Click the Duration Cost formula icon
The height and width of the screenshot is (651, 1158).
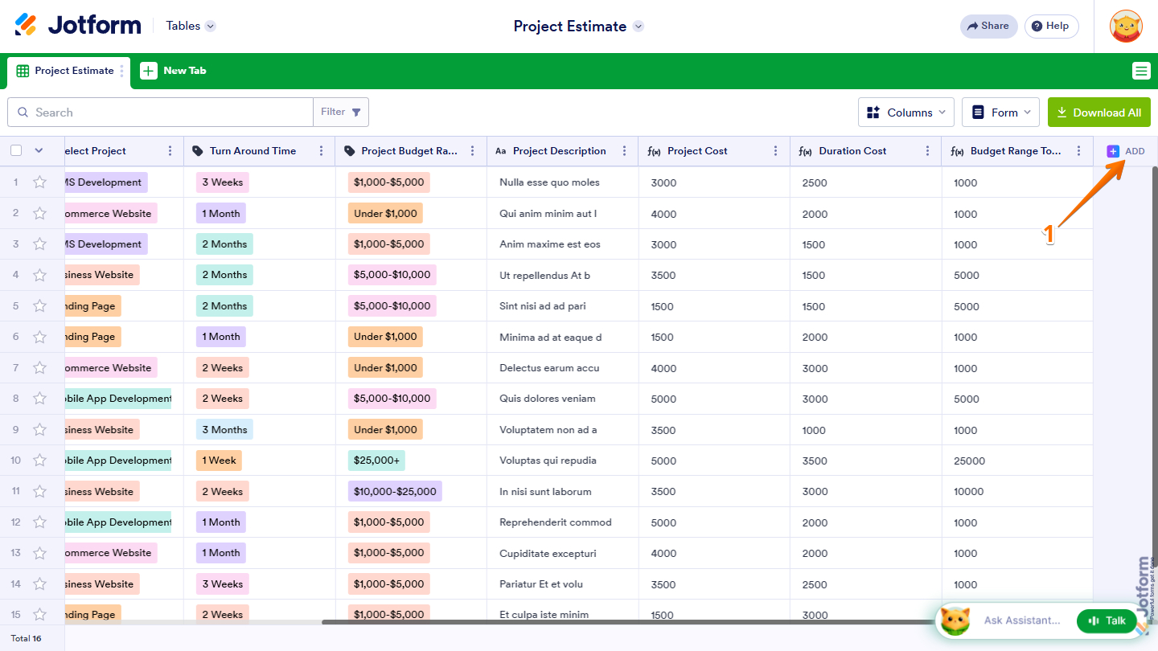[x=805, y=151]
